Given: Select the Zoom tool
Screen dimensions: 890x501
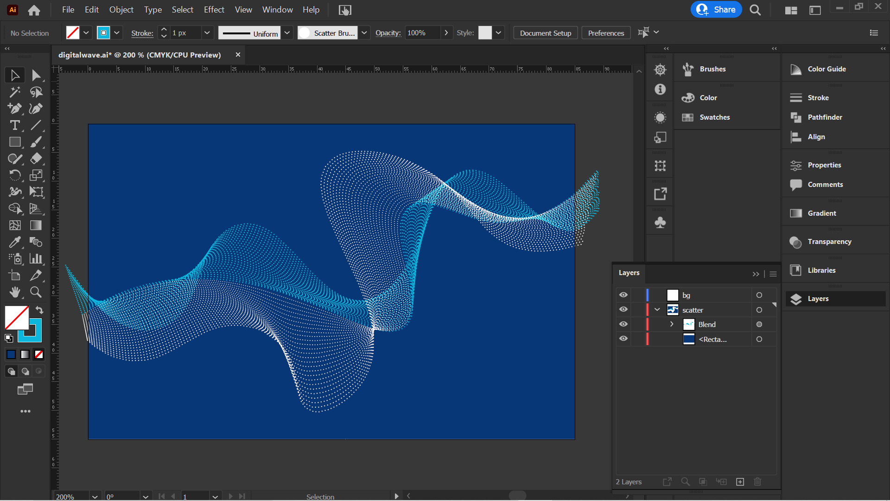Looking at the screenshot, I should pos(36,292).
